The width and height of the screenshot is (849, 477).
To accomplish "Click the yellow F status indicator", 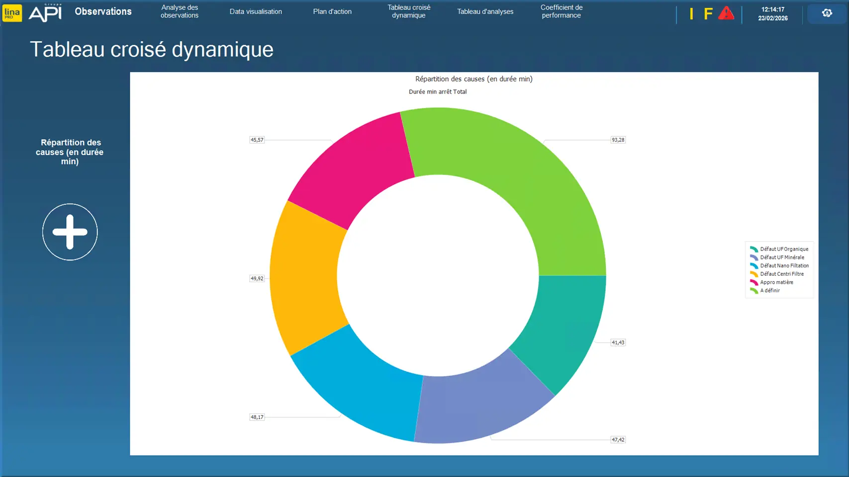I will pyautogui.click(x=708, y=14).
